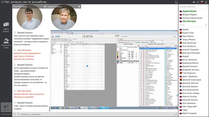
Task: Select guest Бояринков Виктор
Action: [190, 63]
